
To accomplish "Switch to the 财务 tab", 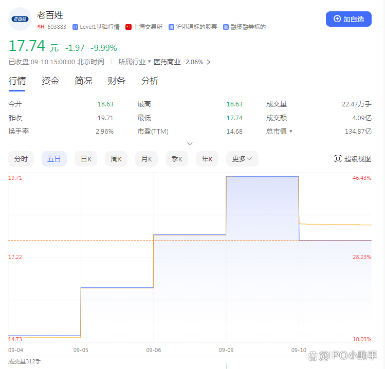I will (x=117, y=81).
